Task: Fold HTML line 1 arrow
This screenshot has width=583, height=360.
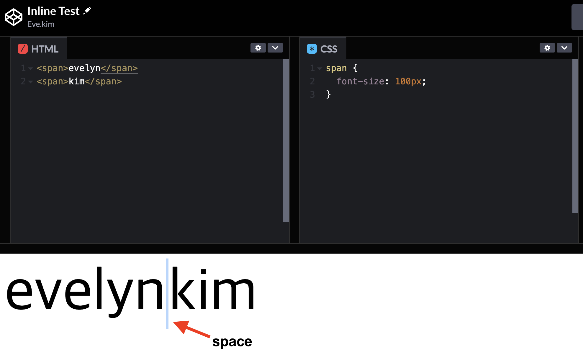Action: click(30, 68)
